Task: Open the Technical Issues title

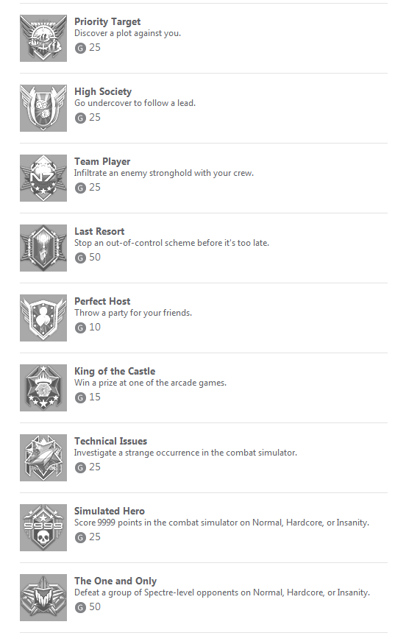Action: click(110, 441)
